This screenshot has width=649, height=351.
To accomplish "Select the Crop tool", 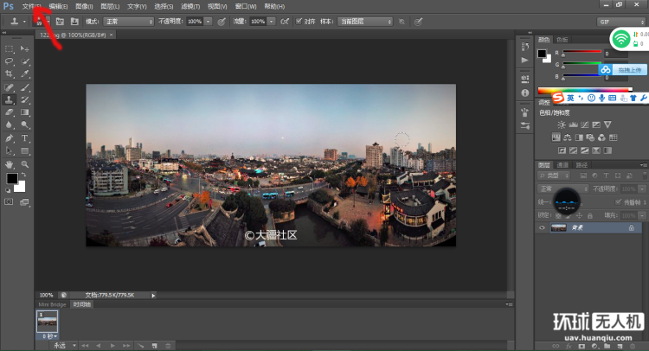I will pyautogui.click(x=10, y=74).
